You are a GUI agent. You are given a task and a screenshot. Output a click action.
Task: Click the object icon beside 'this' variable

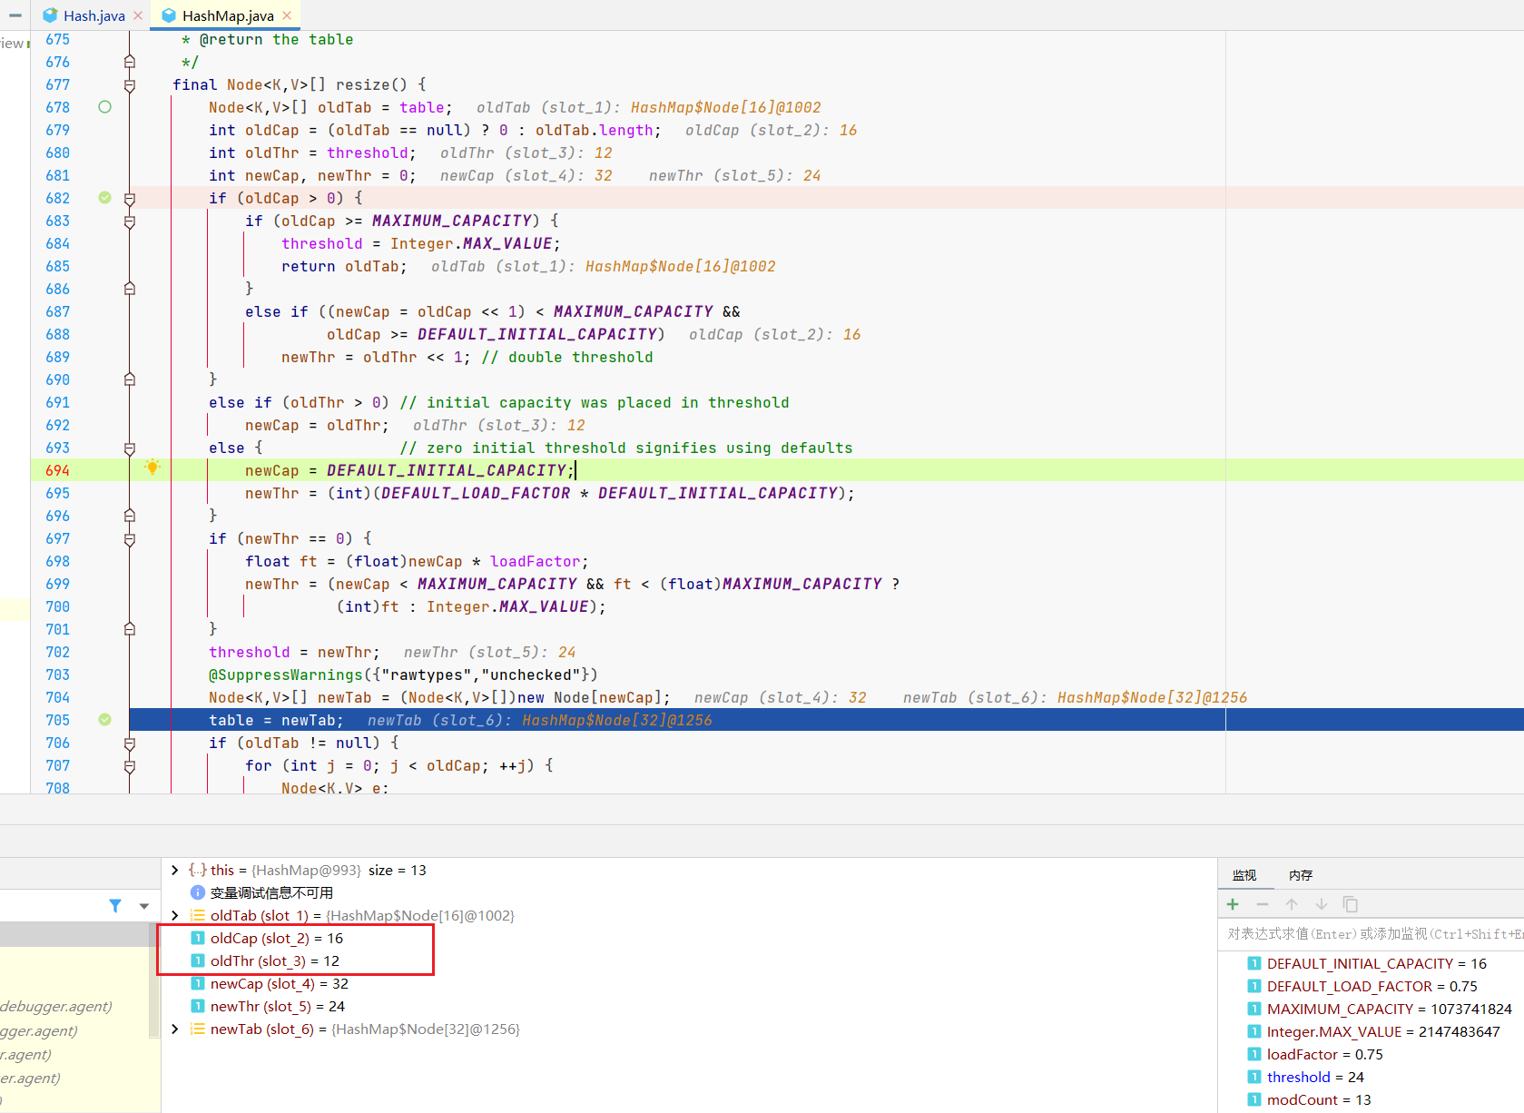tap(198, 870)
